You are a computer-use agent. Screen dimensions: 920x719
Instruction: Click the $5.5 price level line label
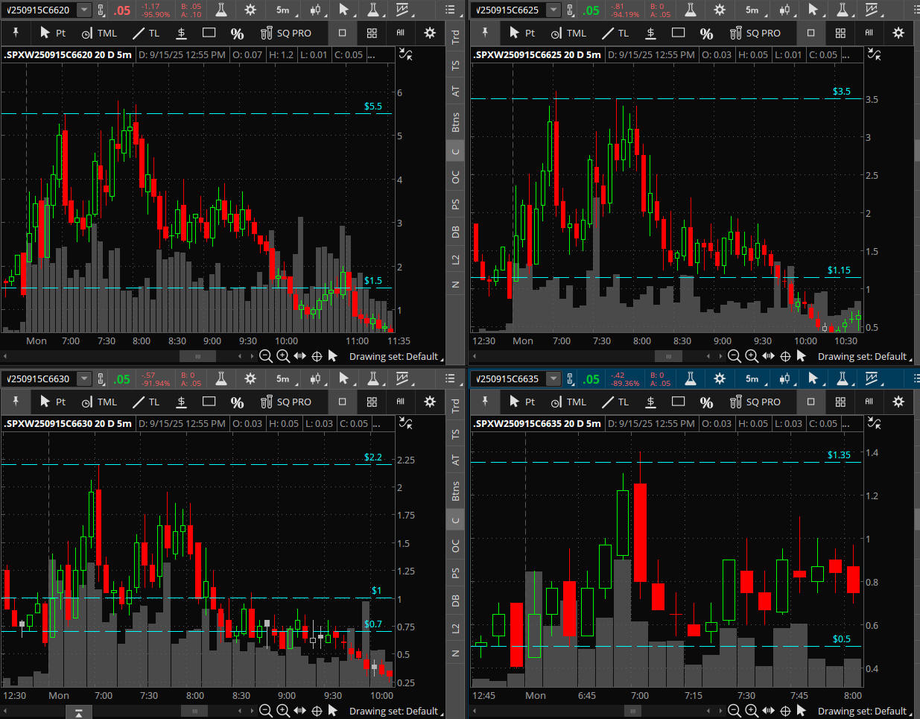coord(372,106)
